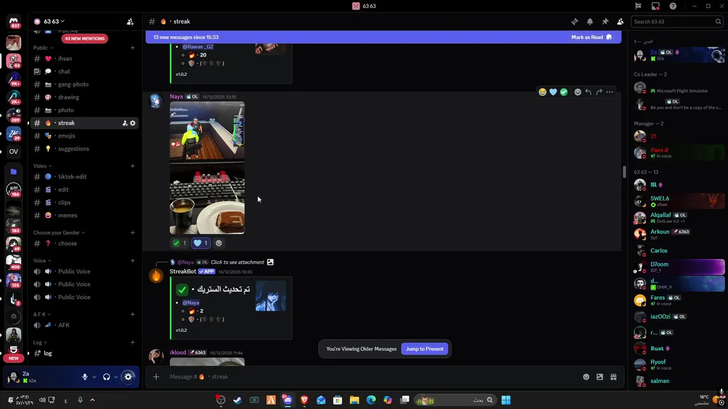The height and width of the screenshot is (409, 728).
Task: Toggle microphone mute in user panel
Action: click(x=85, y=377)
